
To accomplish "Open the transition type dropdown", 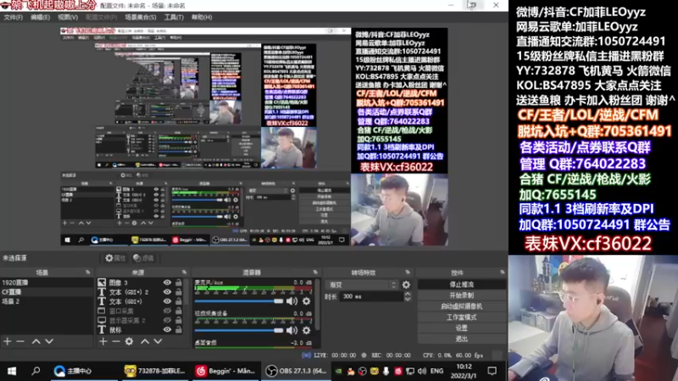I will coord(363,284).
